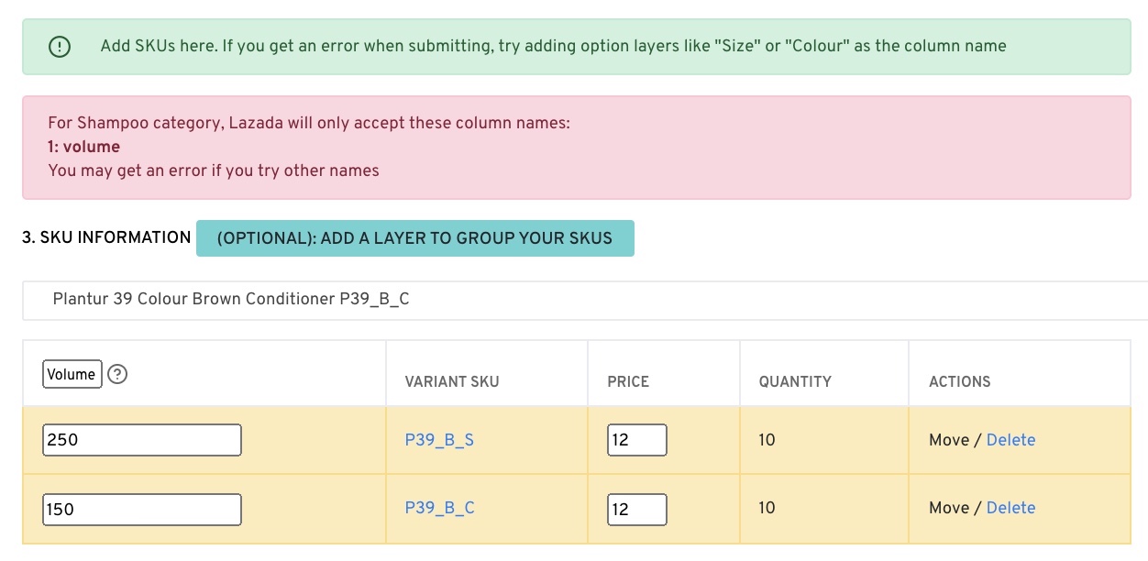
Task: Delete the P39_B_C variant row
Action: tap(1010, 508)
